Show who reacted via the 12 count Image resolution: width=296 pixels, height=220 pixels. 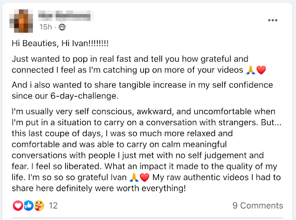53,206
